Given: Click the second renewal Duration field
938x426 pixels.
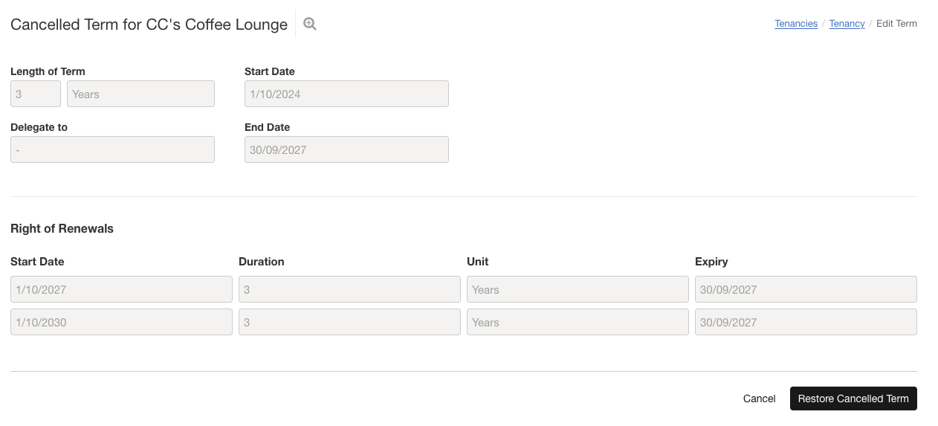Looking at the screenshot, I should (349, 323).
